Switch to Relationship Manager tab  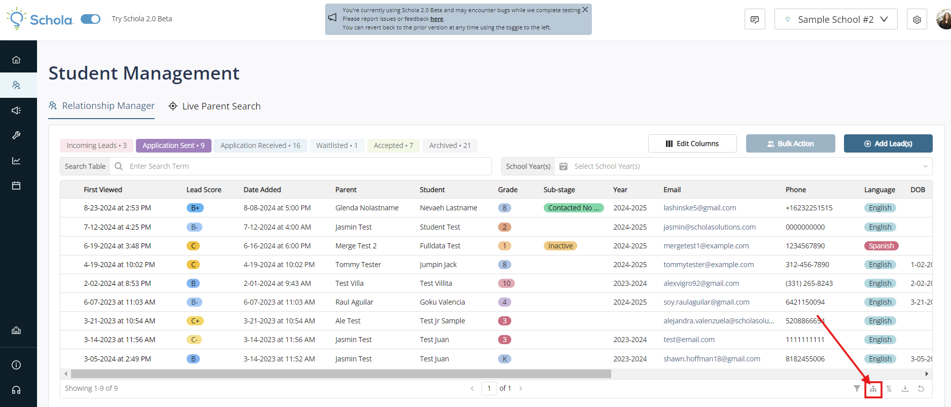(101, 106)
